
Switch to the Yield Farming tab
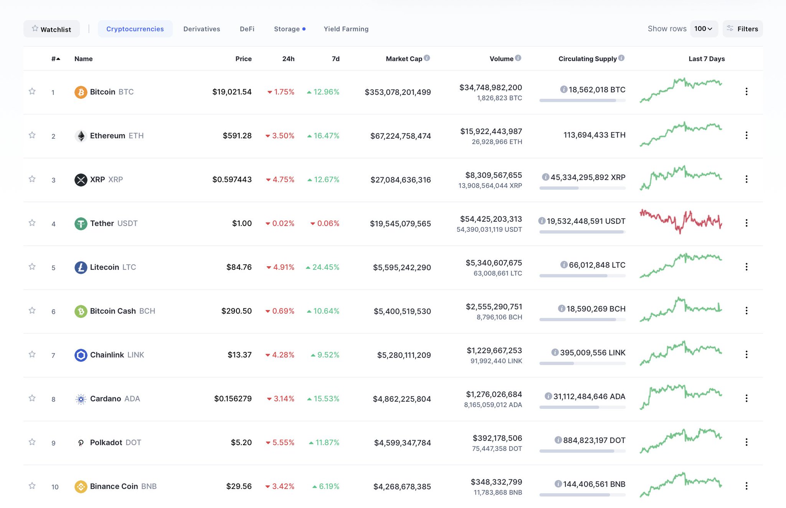[x=346, y=29]
